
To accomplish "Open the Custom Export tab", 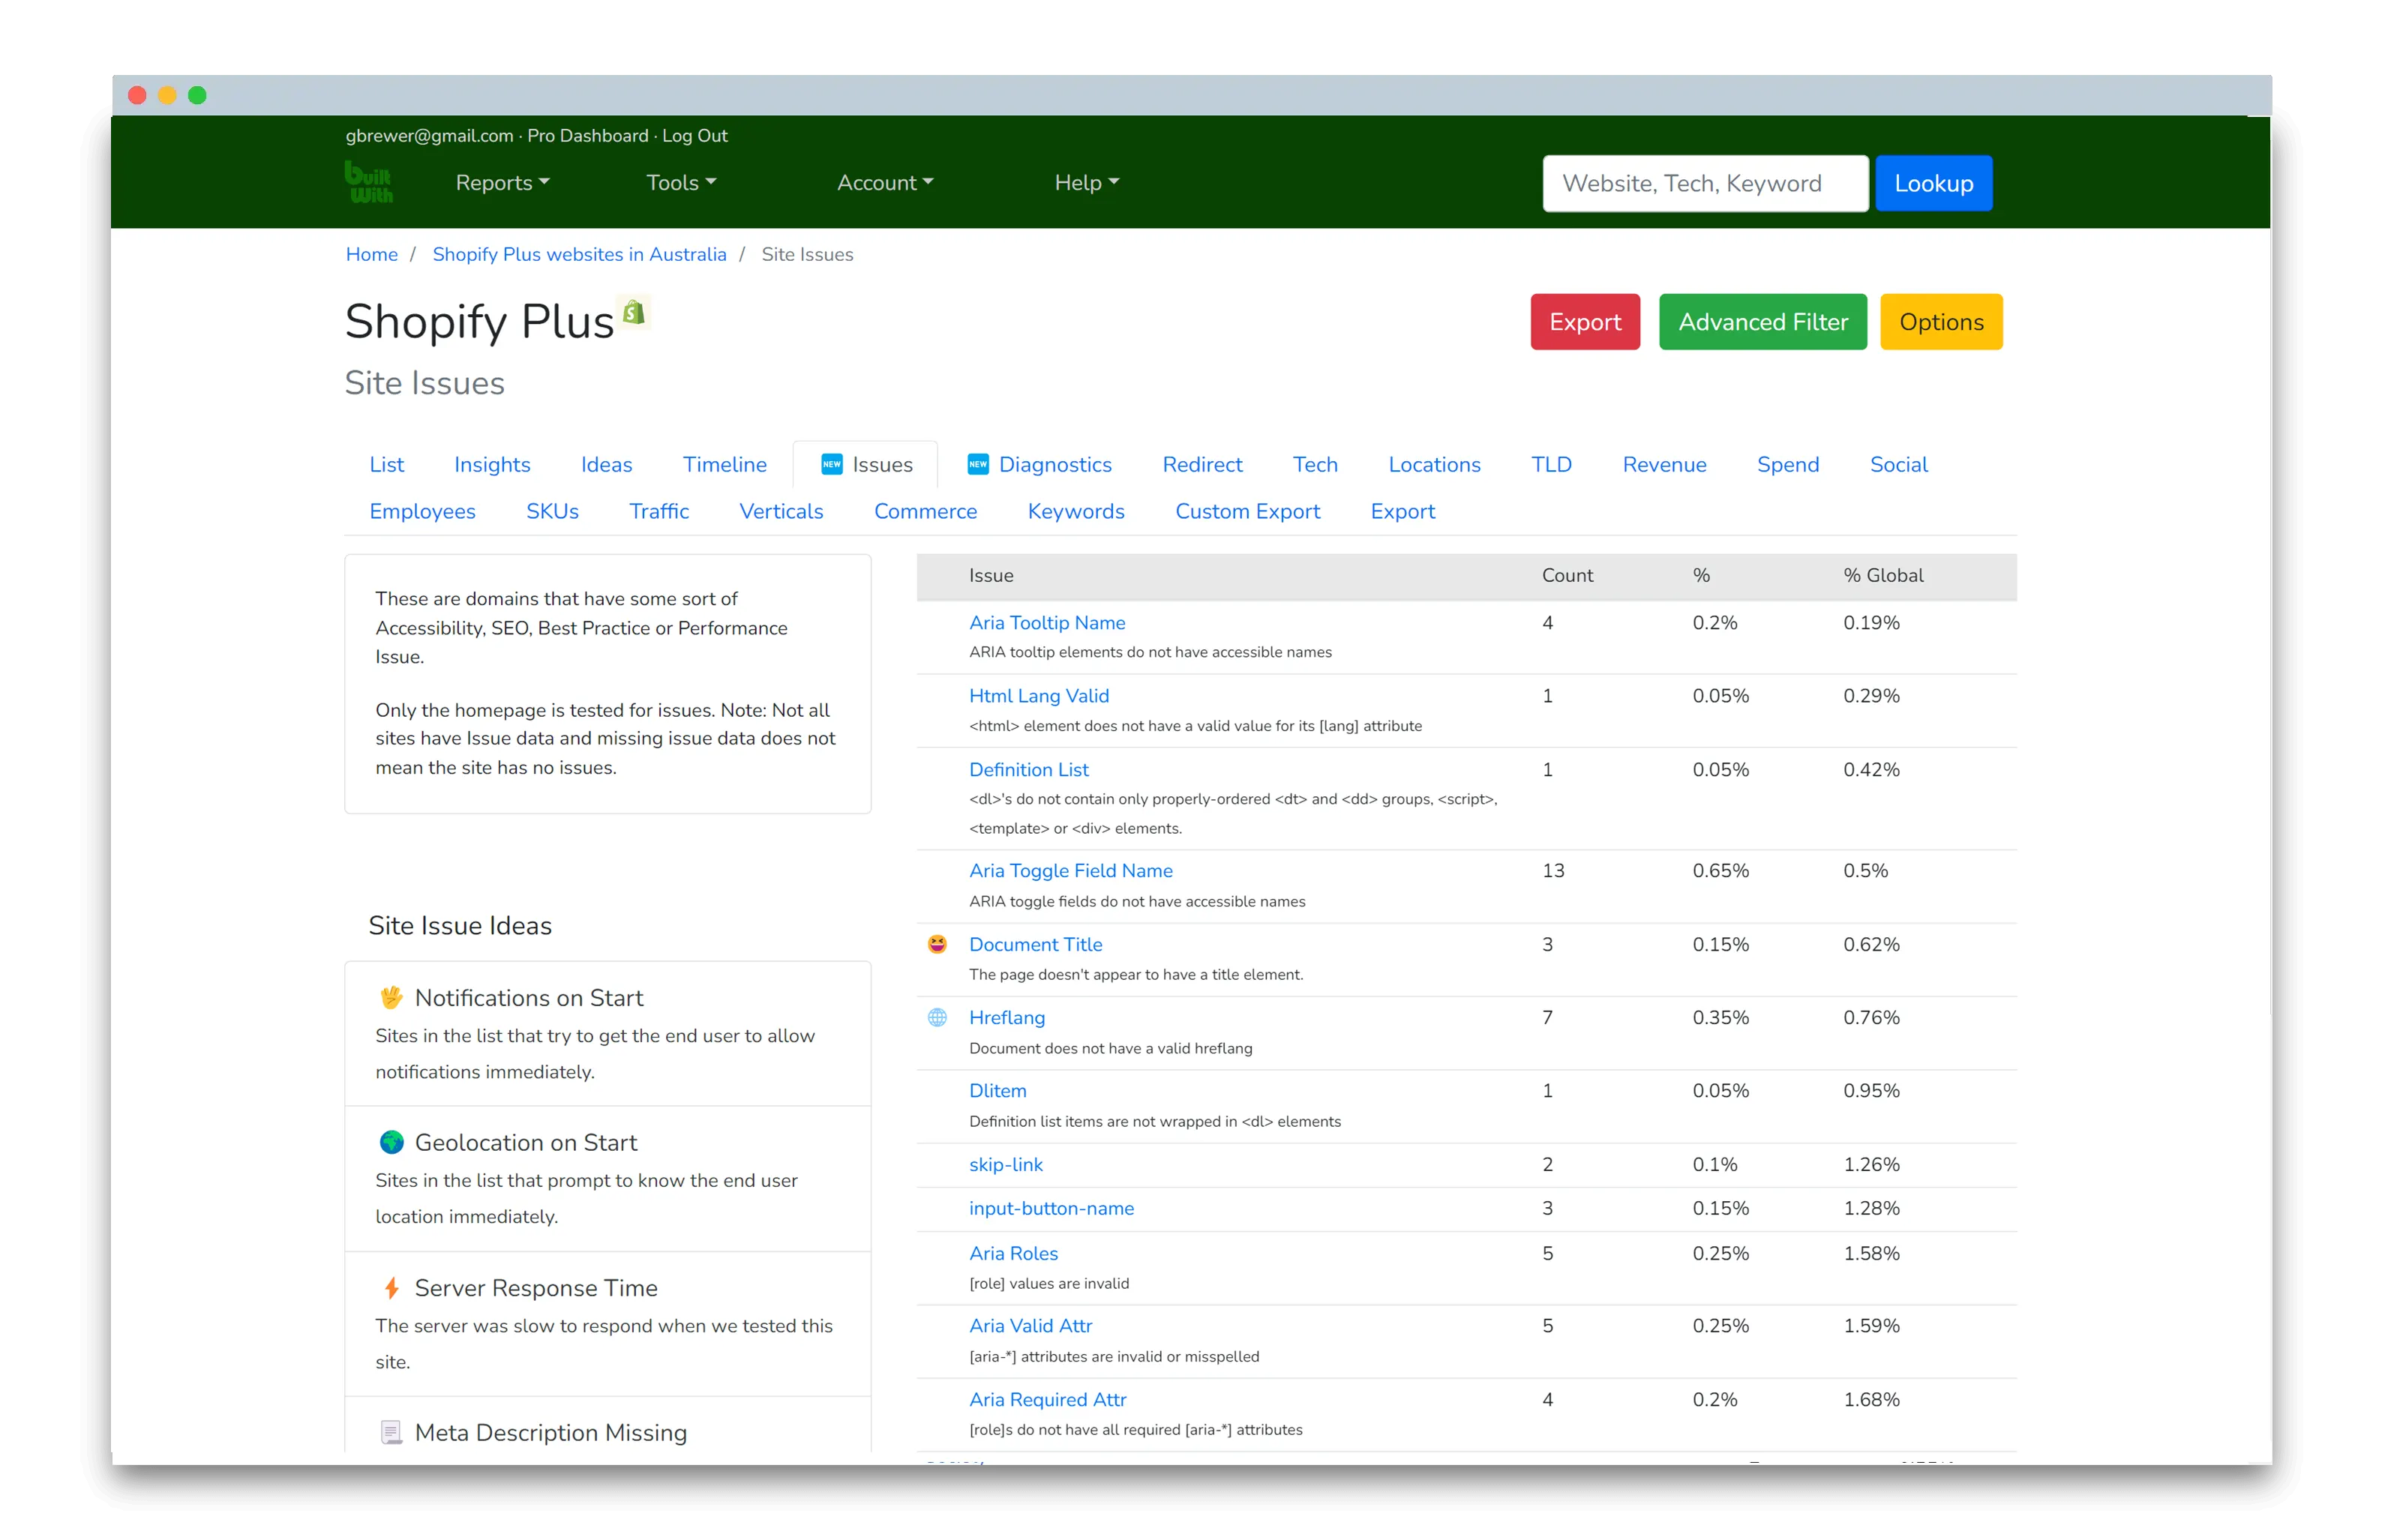I will pos(1247,511).
